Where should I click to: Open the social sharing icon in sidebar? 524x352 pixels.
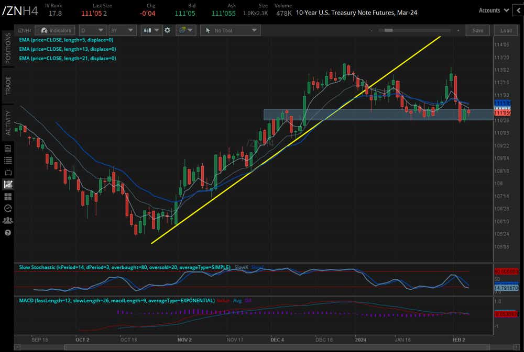(7, 220)
